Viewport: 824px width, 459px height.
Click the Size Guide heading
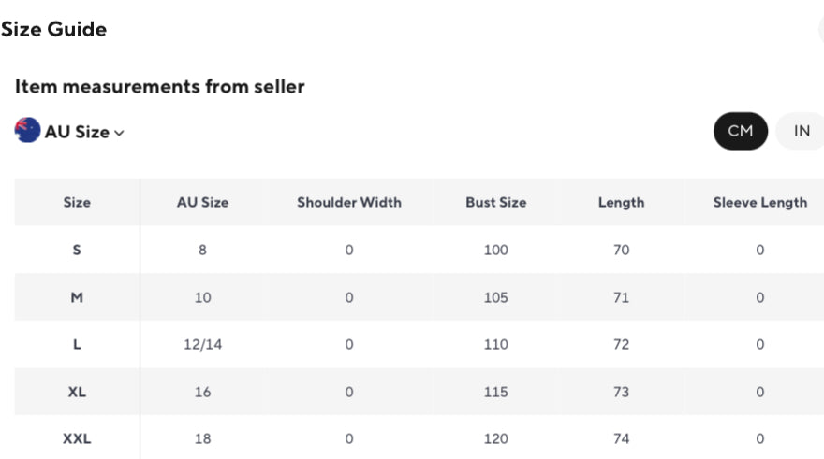[53, 29]
